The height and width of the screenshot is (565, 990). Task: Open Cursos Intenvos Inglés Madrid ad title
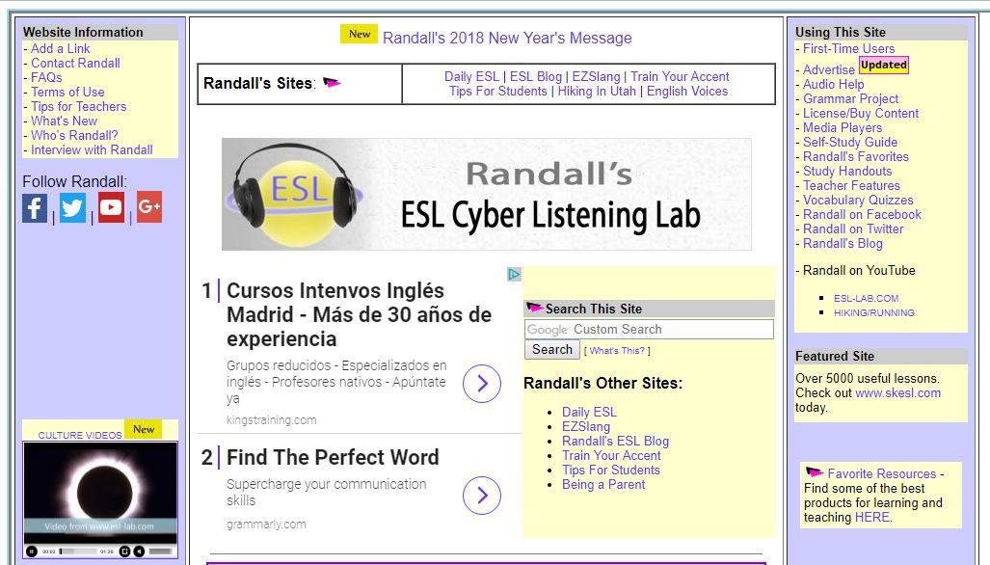[359, 314]
